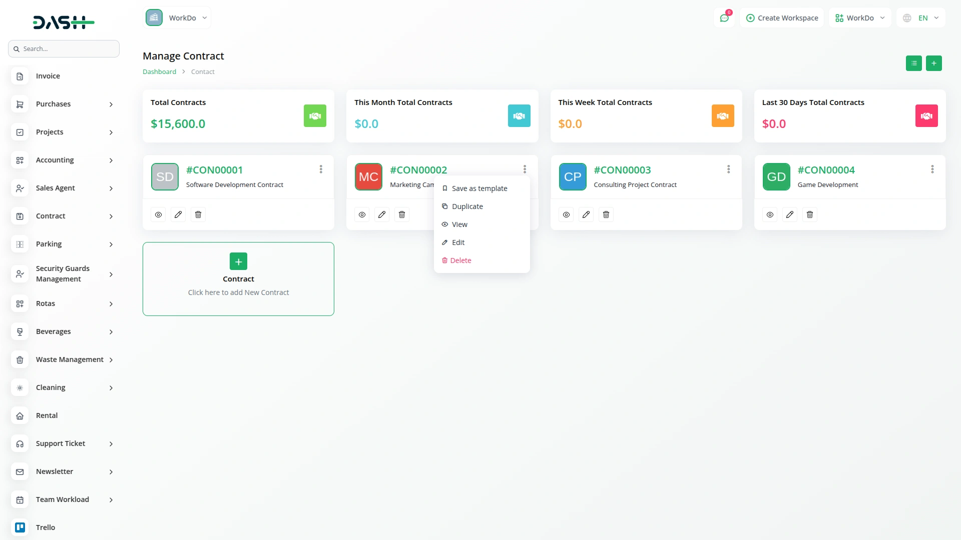Click eye view icon on #CON00004 card
This screenshot has width=961, height=540.
(770, 214)
